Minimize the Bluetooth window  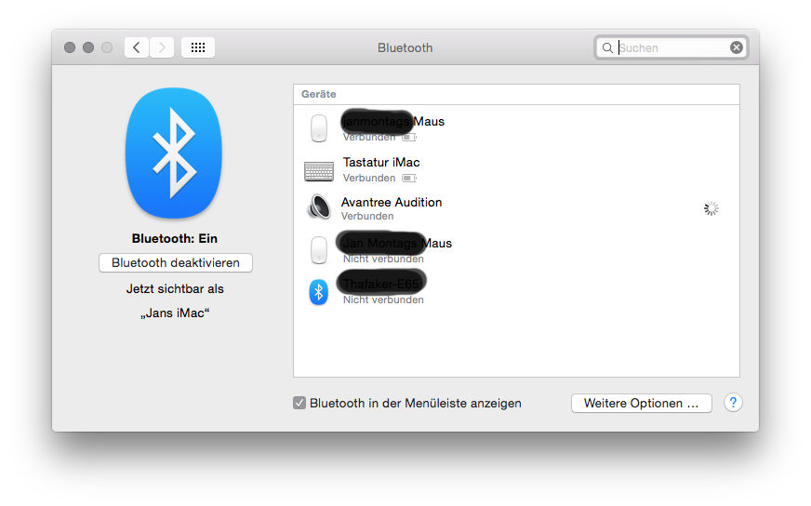[x=88, y=47]
